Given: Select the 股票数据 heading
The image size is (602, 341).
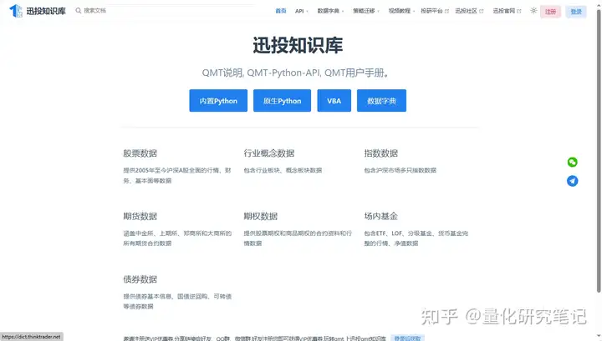Looking at the screenshot, I should point(140,153).
